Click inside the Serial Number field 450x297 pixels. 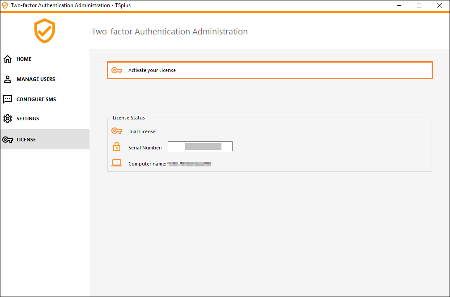click(x=200, y=146)
